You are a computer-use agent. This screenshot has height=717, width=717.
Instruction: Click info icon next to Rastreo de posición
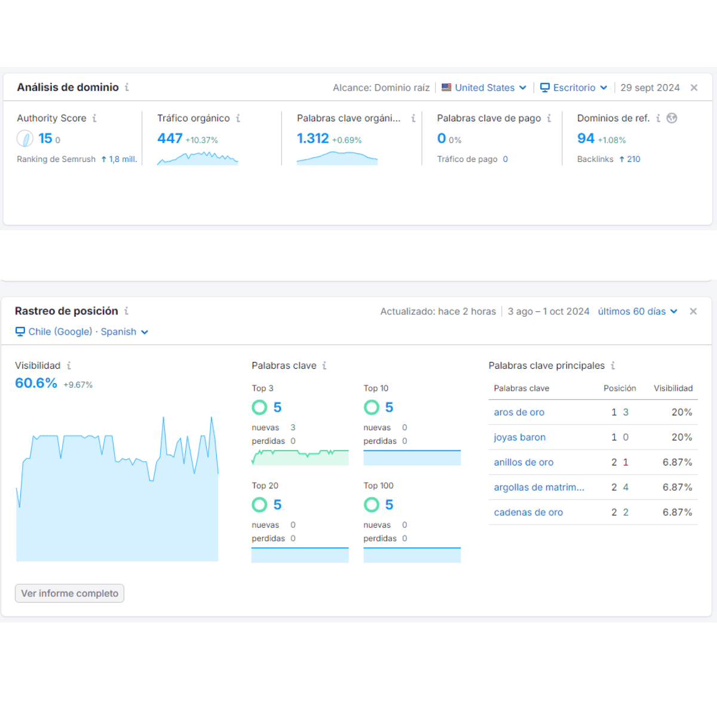[126, 311]
